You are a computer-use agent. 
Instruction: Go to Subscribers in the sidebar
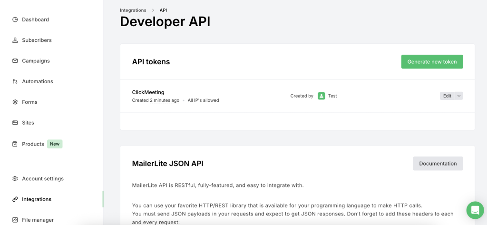click(37, 40)
